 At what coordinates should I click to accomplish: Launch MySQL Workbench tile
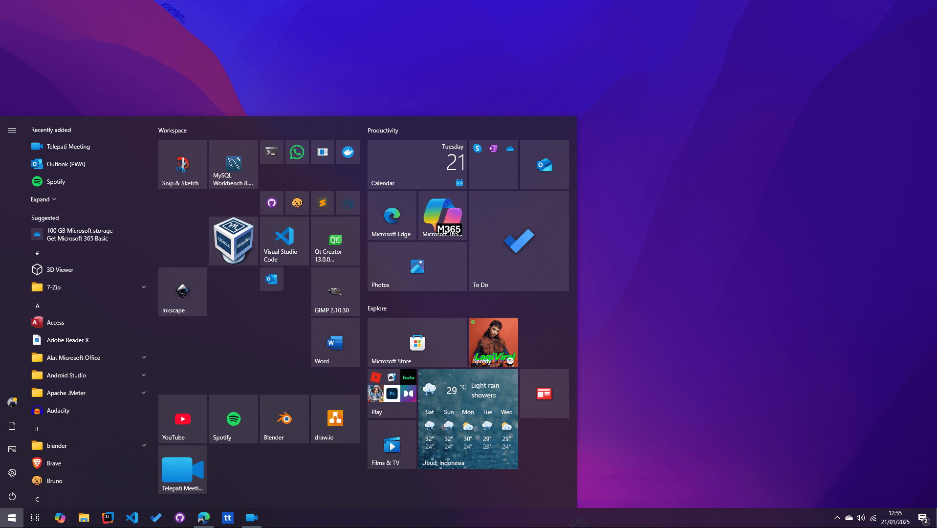click(233, 165)
